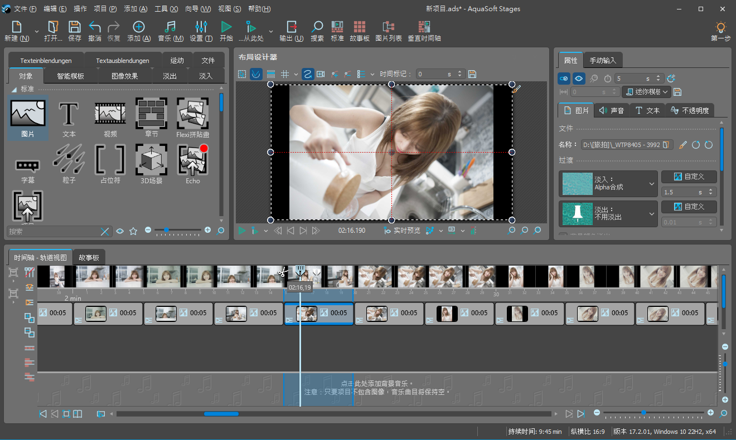
Task: Expand the fade-in (淡入) Alpha transition dropdown
Action: [x=652, y=184]
